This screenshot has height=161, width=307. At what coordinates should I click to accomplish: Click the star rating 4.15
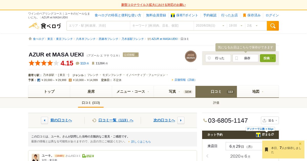point(51,63)
